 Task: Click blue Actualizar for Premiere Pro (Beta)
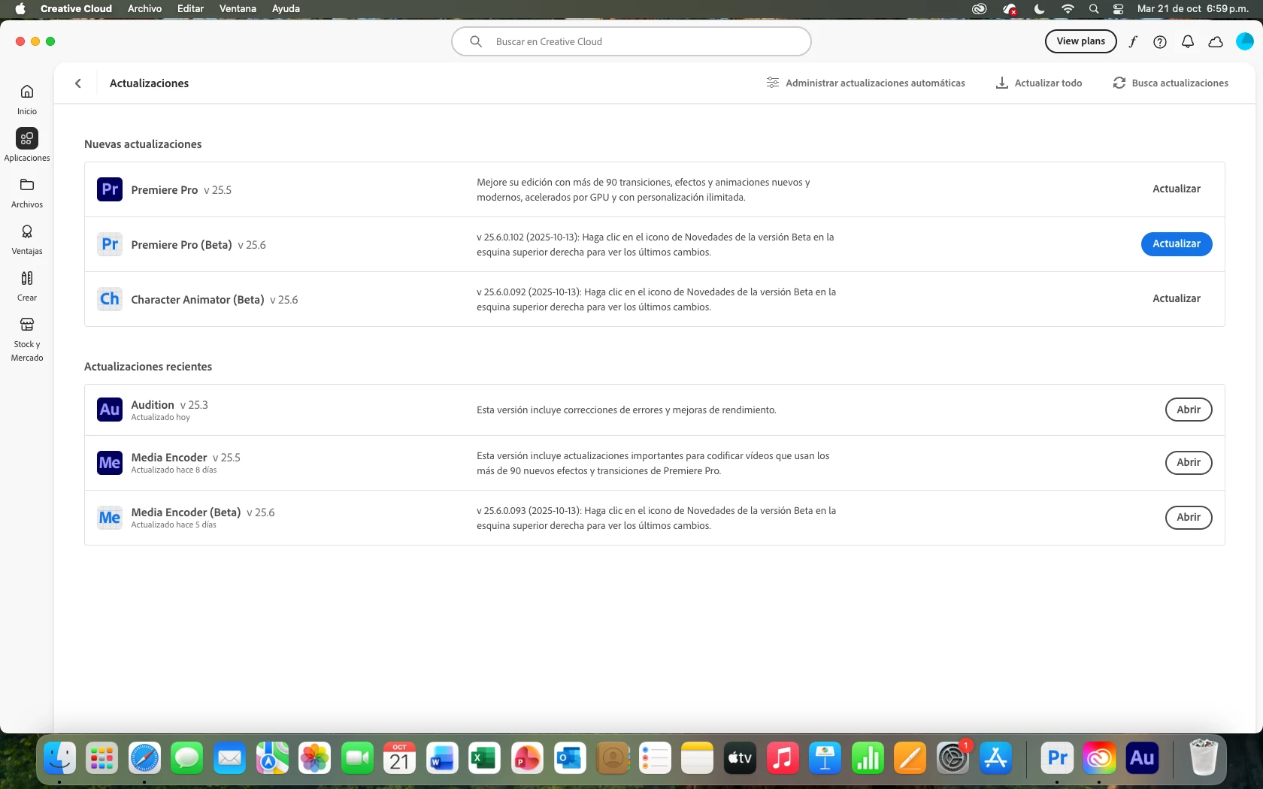click(x=1177, y=244)
